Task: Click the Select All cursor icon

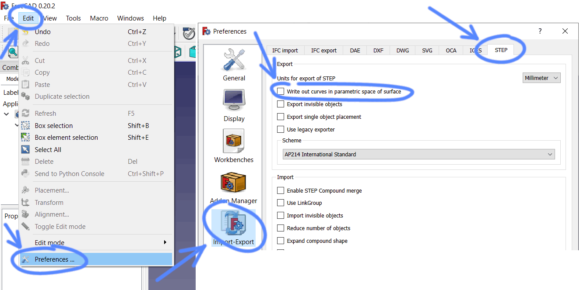Action: [x=26, y=150]
